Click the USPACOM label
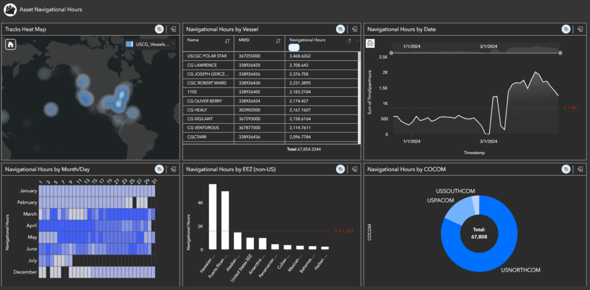The image size is (590, 290). tap(440, 200)
